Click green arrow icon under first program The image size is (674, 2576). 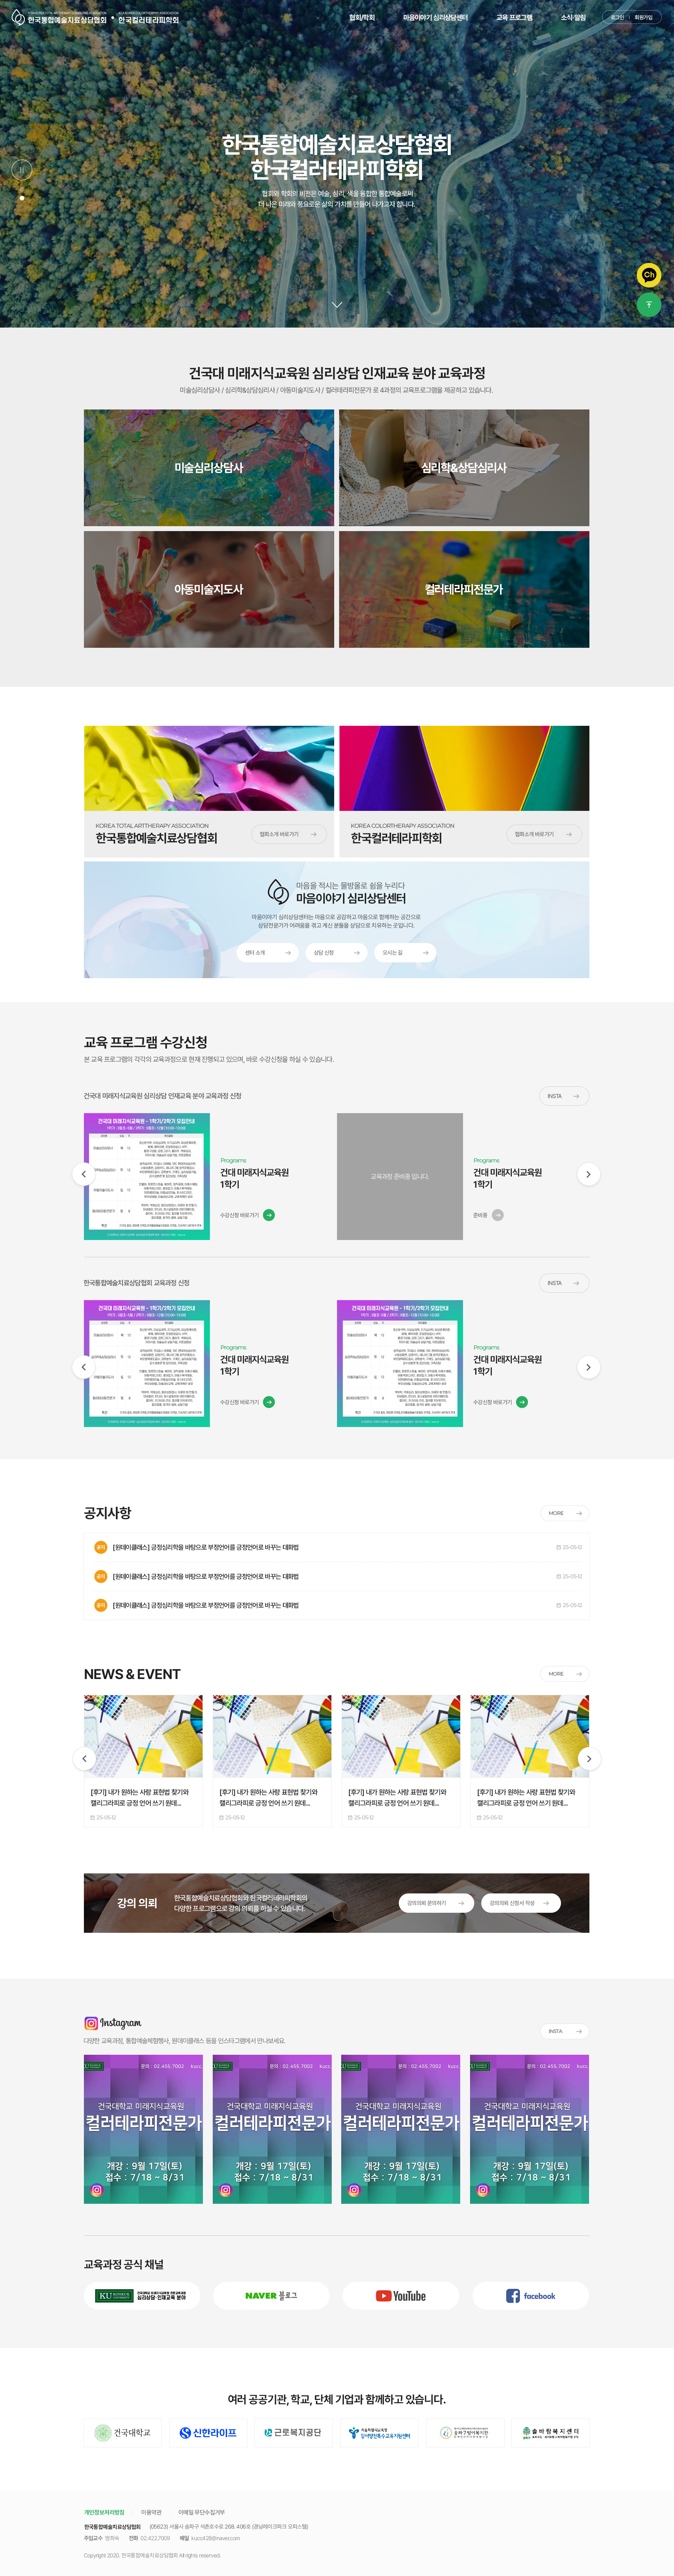(x=269, y=1215)
